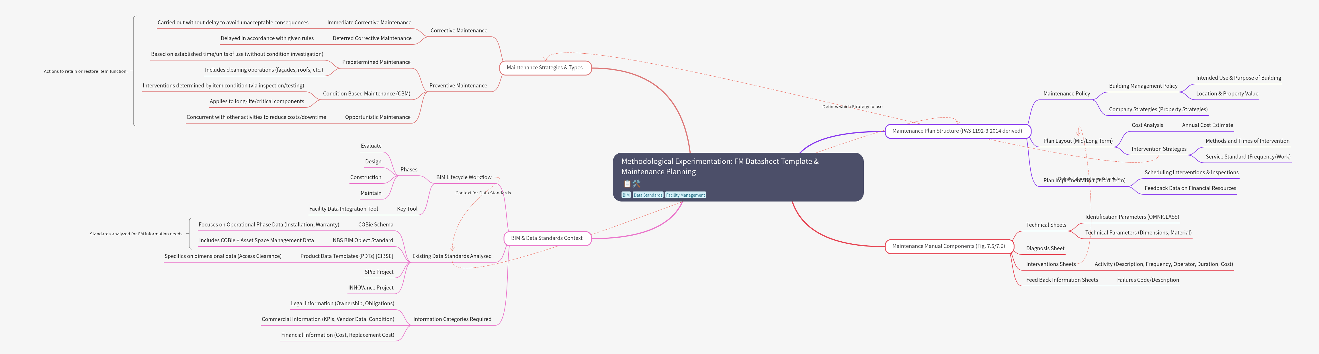The image size is (1319, 354).
Task: Select the Data Standards tag
Action: [648, 195]
